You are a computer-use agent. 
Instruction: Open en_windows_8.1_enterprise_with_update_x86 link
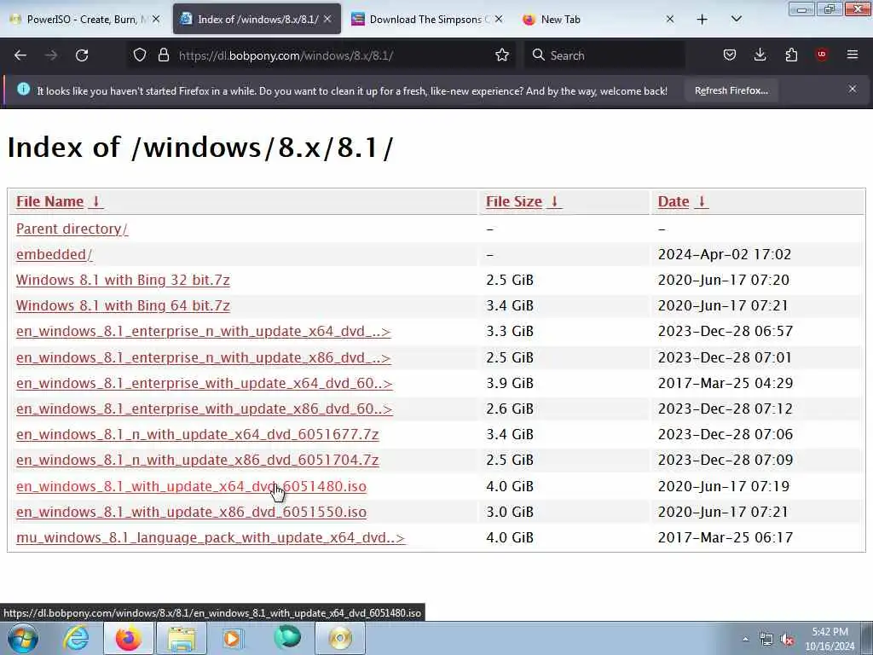(205, 409)
